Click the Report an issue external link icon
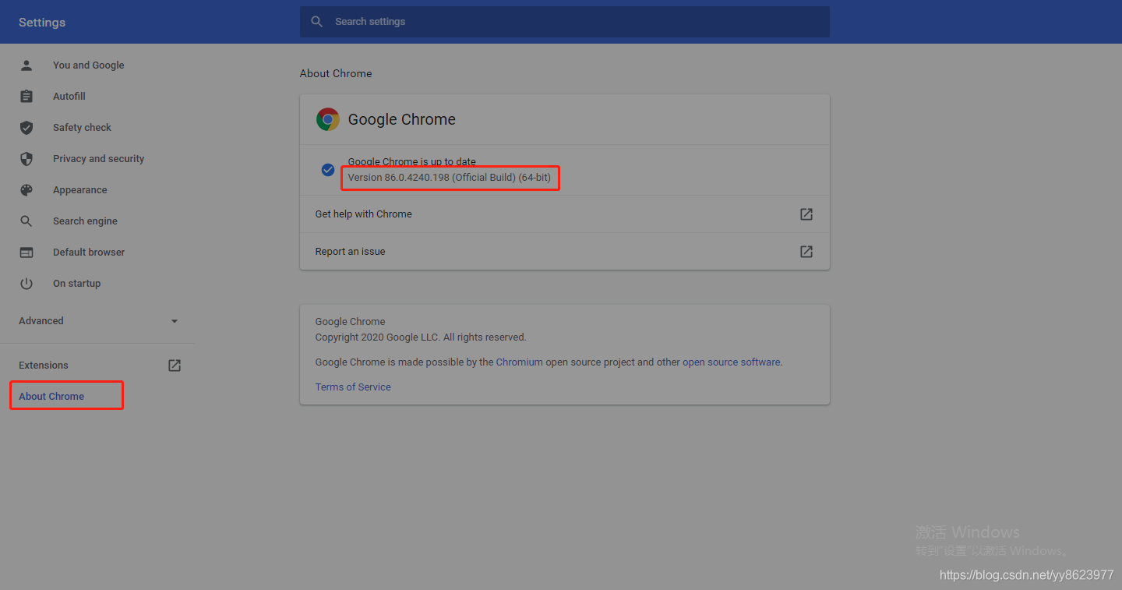 coord(806,251)
